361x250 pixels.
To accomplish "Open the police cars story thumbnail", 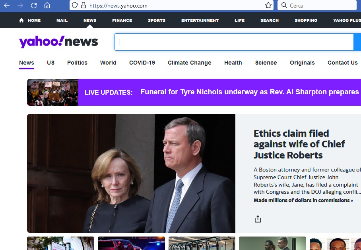I will click(131, 243).
